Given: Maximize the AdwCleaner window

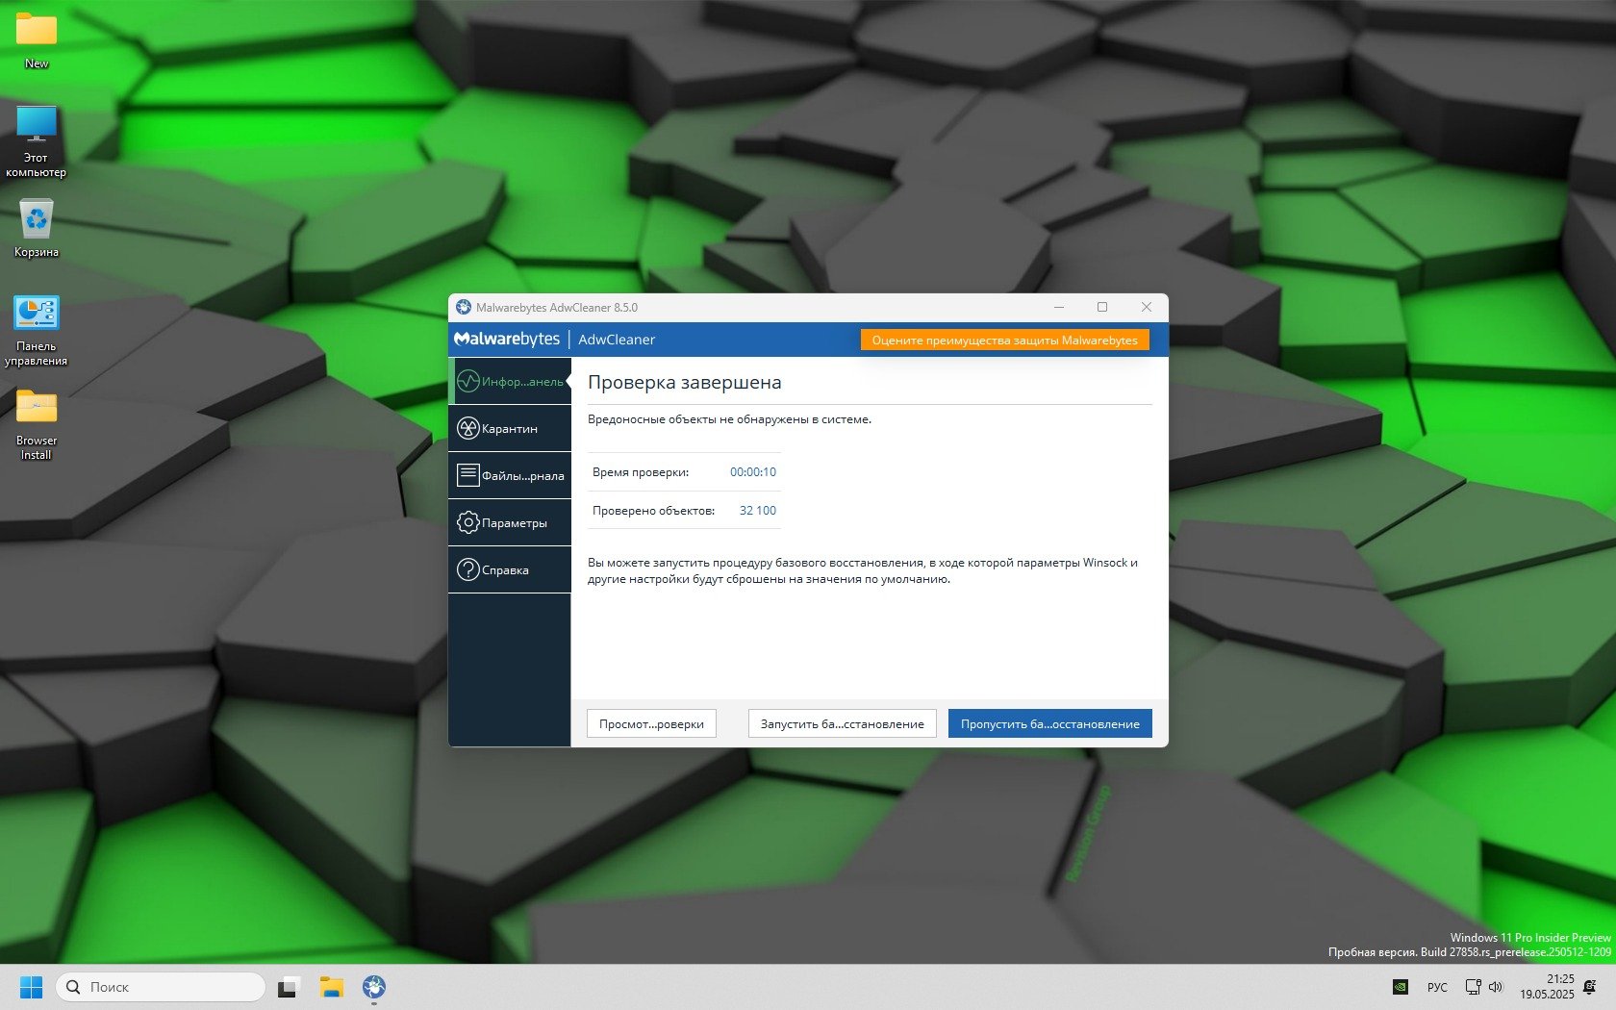Looking at the screenshot, I should coord(1102,307).
